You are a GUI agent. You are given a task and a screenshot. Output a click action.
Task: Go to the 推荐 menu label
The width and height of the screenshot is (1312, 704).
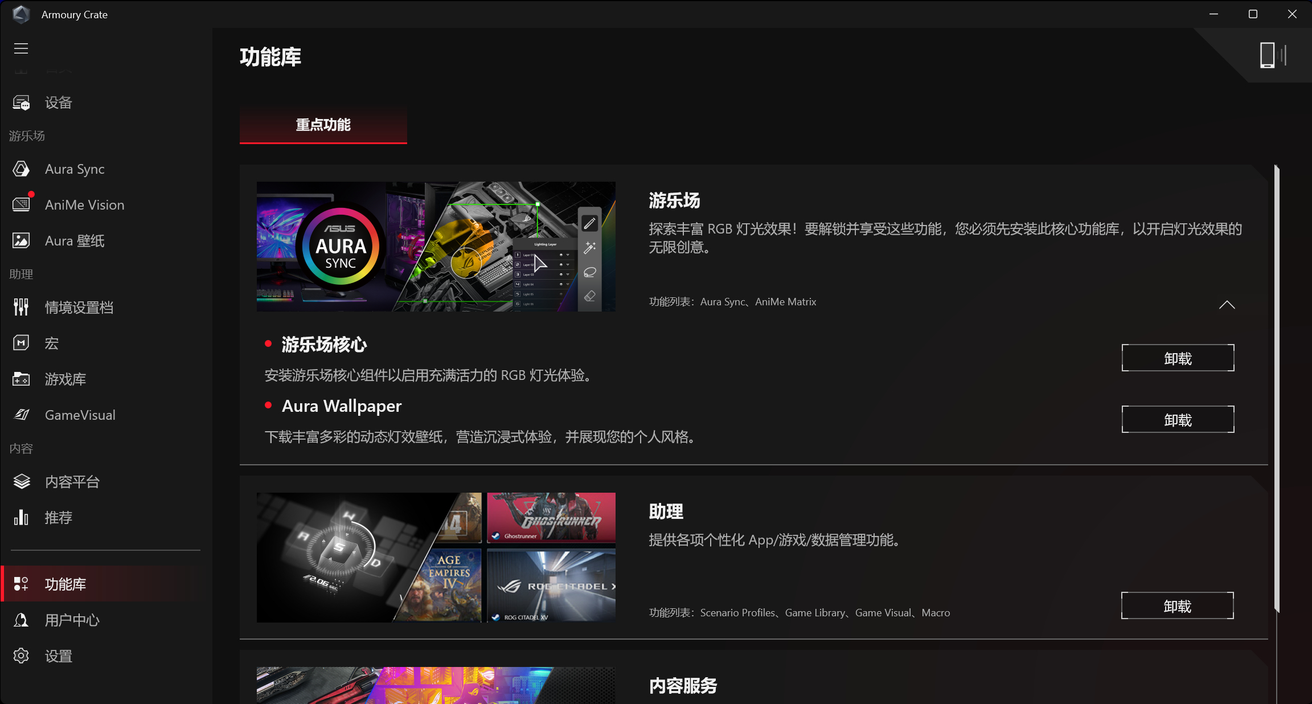coord(59,518)
